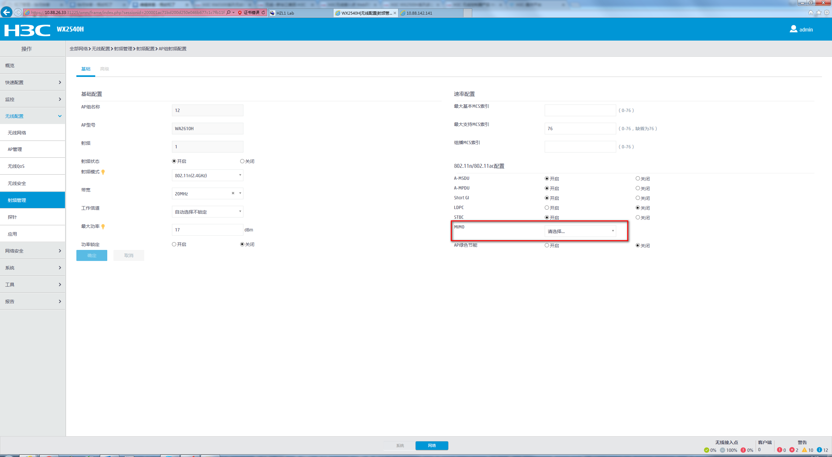Switch the bottom view toggle to 系统
832x457 pixels.
pos(400,445)
